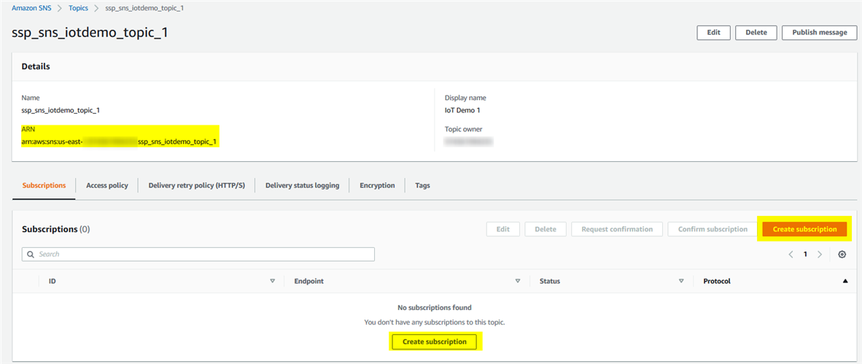This screenshot has width=862, height=364.
Task: Navigate to Amazon SNS breadcrumb link
Action: [x=31, y=8]
